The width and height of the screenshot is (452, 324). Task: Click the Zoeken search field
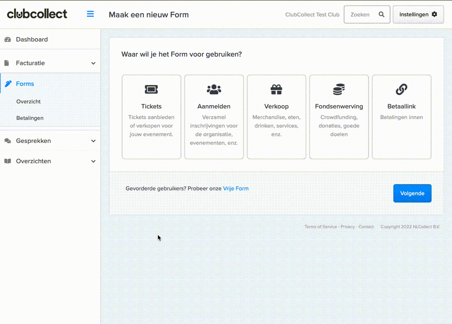point(367,14)
